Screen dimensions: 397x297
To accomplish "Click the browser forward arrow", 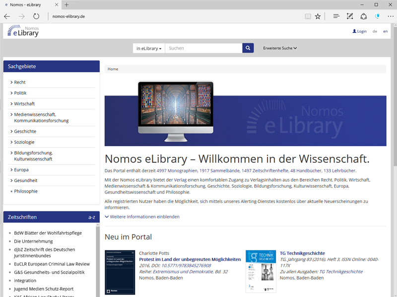I will click(22, 16).
